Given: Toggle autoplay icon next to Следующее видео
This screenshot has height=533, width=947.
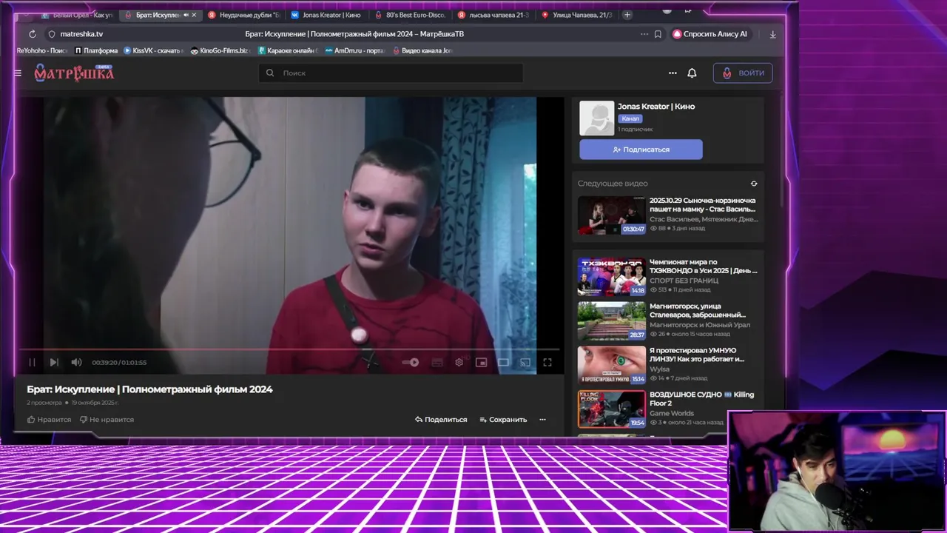Looking at the screenshot, I should (754, 184).
